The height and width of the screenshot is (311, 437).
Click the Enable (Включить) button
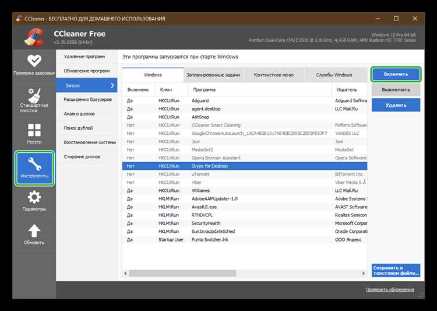pyautogui.click(x=396, y=74)
